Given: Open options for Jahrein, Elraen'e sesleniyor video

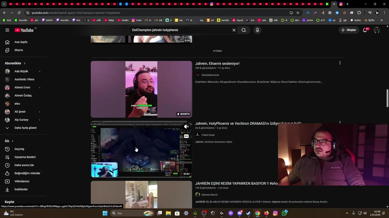Looking at the screenshot, I should click(340, 63).
